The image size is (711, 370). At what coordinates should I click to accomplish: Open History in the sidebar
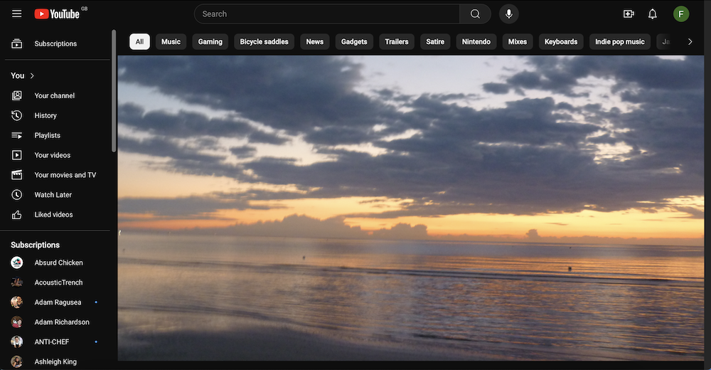pyautogui.click(x=46, y=115)
